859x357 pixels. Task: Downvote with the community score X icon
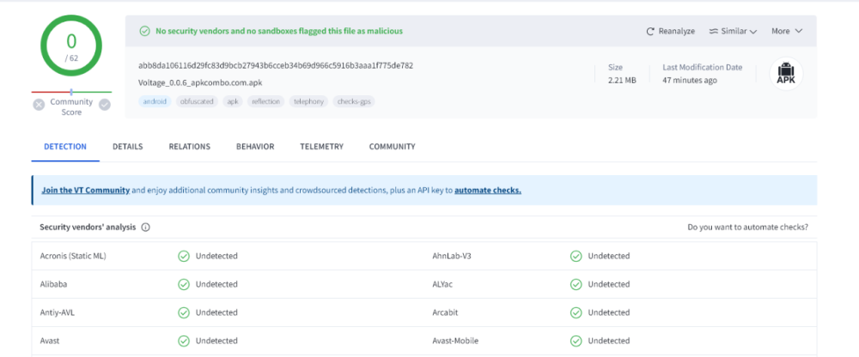(x=39, y=105)
